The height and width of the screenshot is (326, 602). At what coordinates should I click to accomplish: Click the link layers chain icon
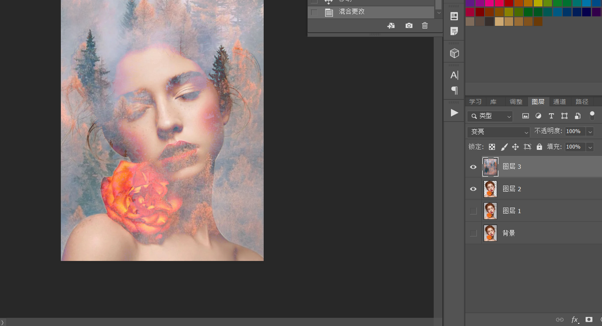(x=559, y=320)
